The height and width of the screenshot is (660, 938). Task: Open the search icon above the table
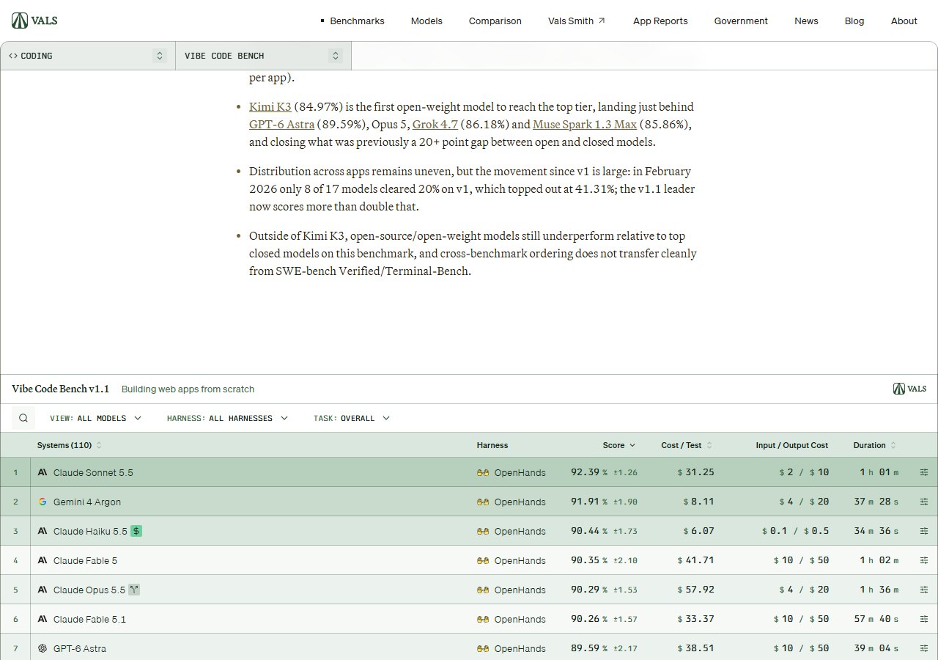pos(23,418)
